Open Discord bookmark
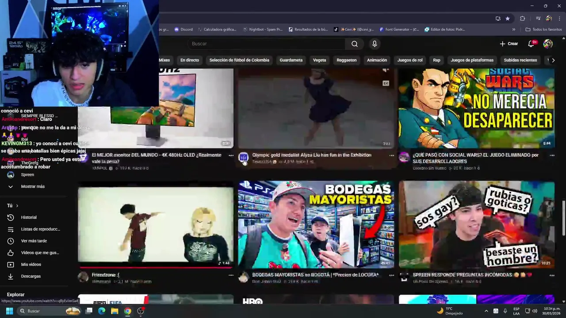The height and width of the screenshot is (318, 566). [184, 30]
